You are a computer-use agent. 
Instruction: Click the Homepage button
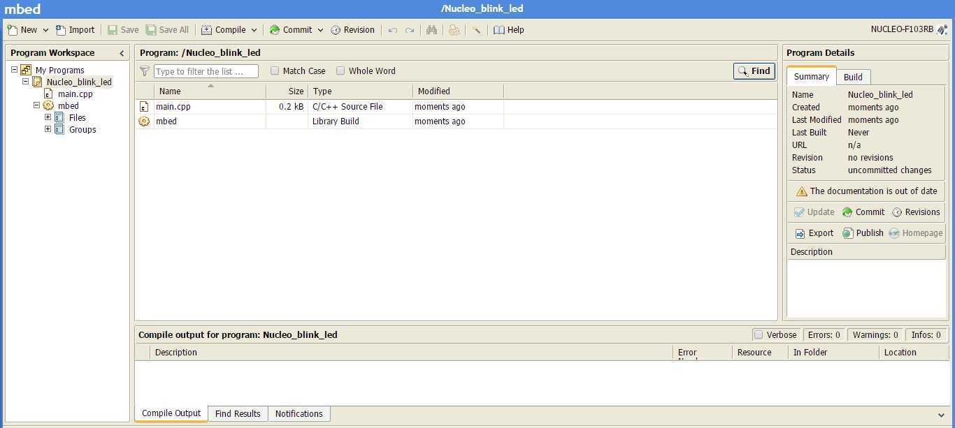(916, 233)
